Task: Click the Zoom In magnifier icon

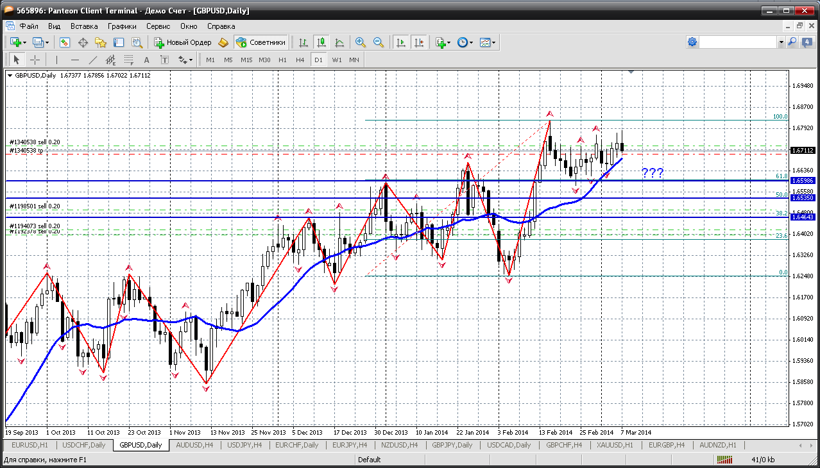Action: (361, 42)
